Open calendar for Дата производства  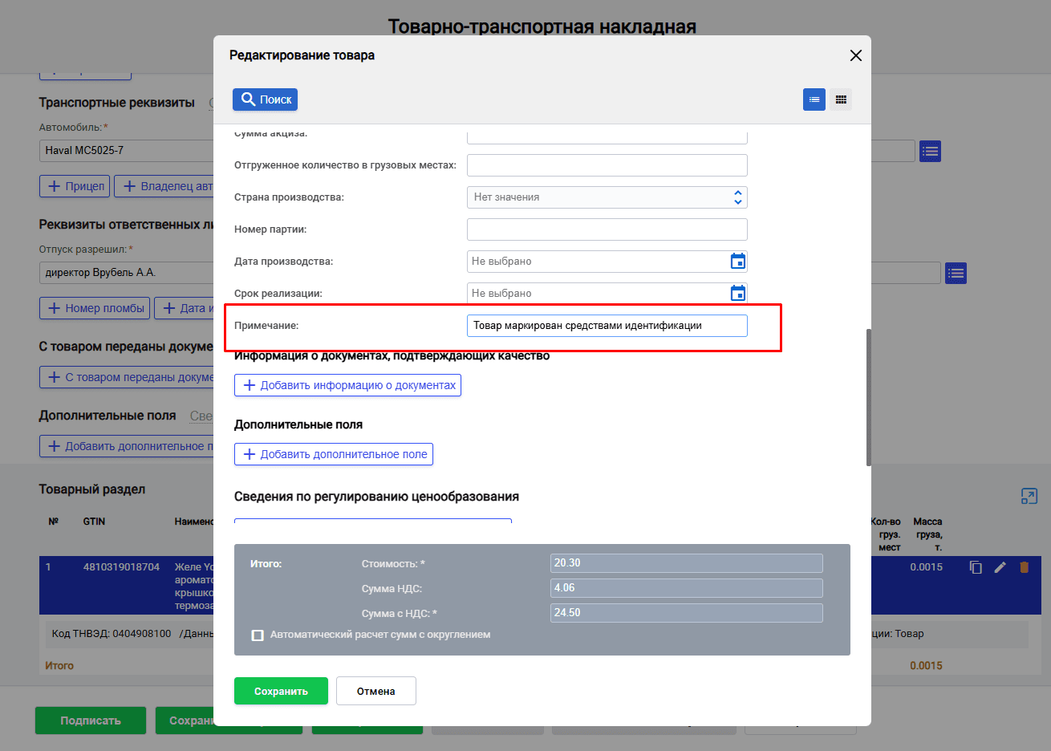(x=738, y=262)
